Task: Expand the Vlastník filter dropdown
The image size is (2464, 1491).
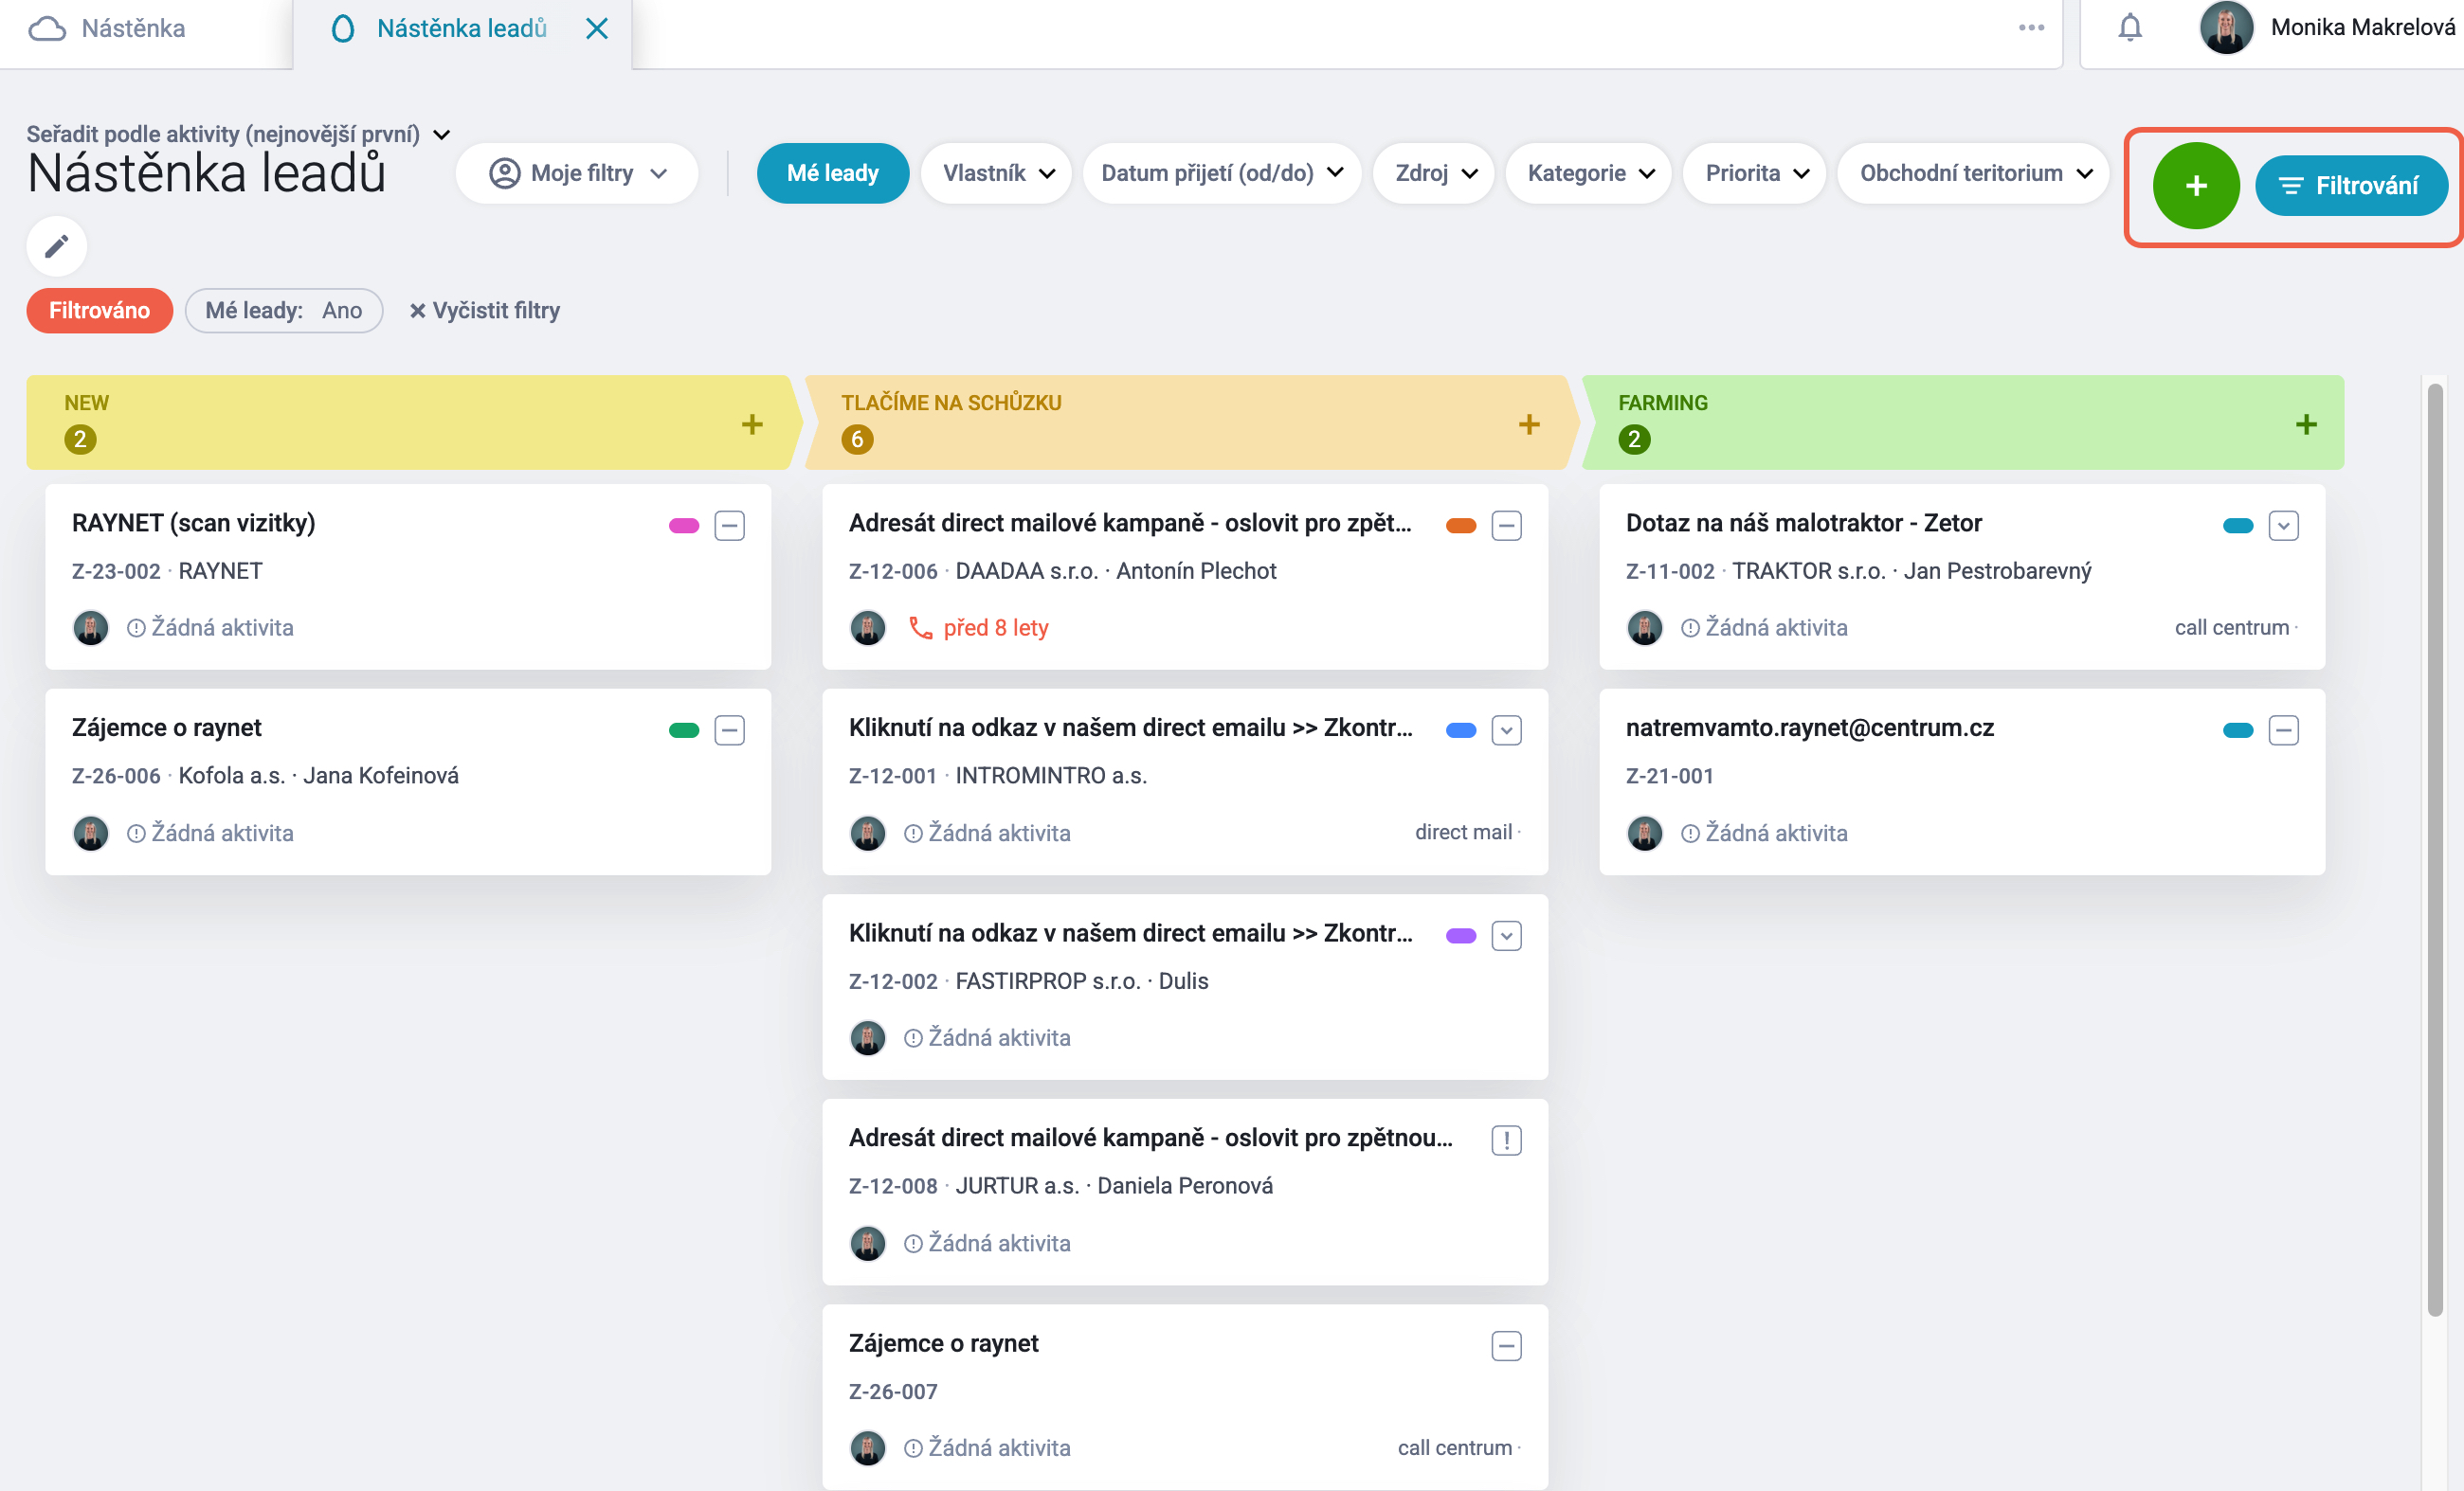Action: tap(997, 173)
